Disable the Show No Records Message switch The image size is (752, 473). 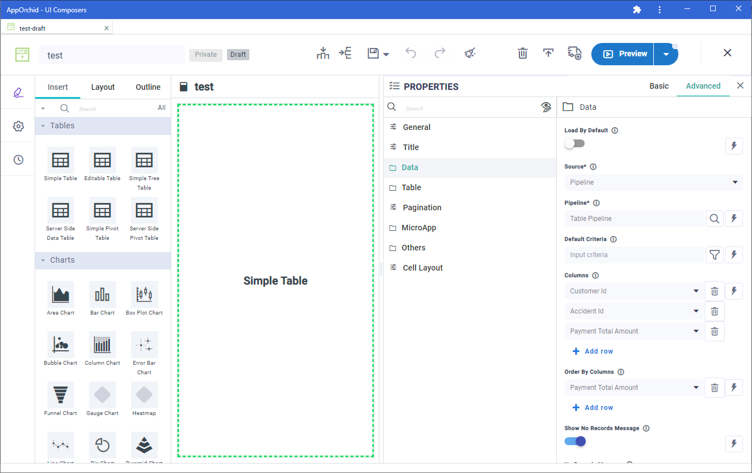click(x=575, y=441)
